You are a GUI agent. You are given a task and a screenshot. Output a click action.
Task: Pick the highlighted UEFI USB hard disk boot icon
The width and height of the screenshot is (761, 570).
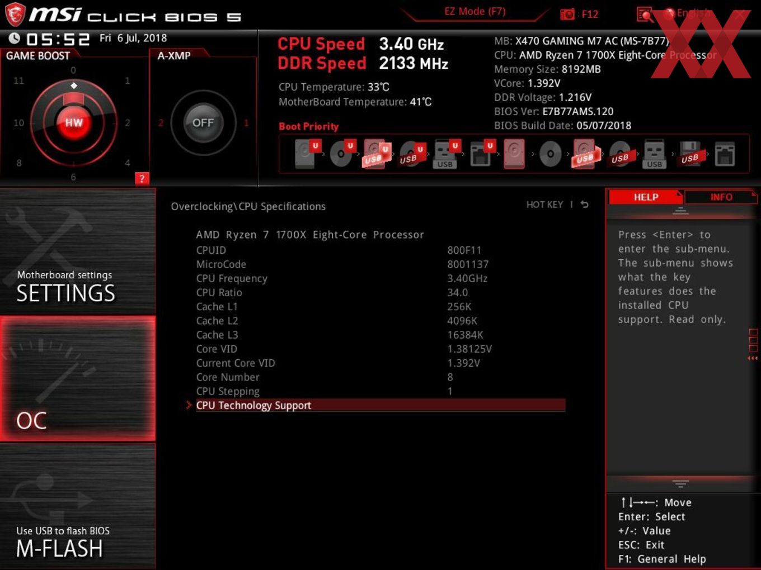pyautogui.click(x=376, y=154)
